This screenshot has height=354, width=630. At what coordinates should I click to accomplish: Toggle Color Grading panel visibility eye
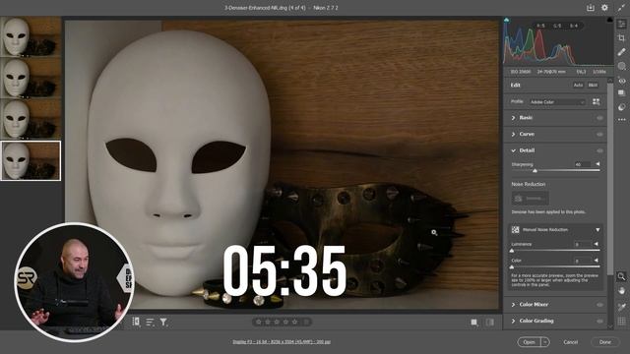click(599, 322)
